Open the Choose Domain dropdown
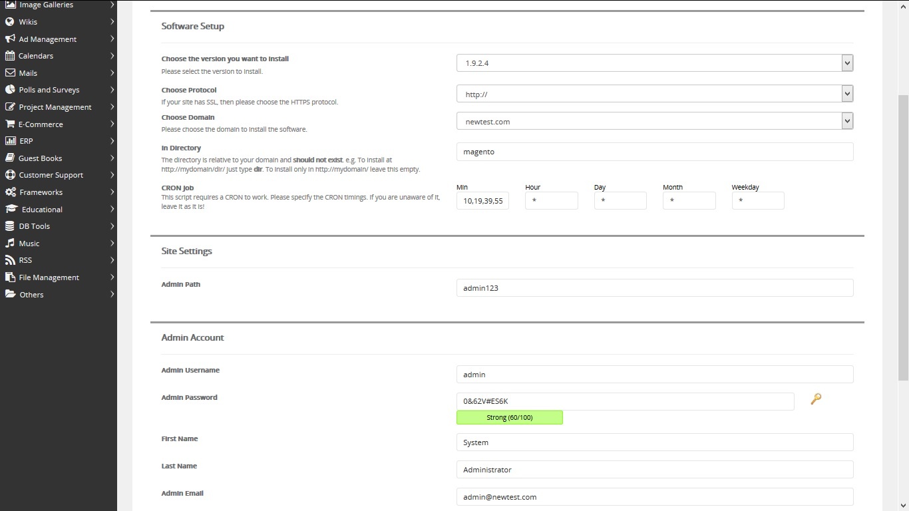 click(x=654, y=122)
